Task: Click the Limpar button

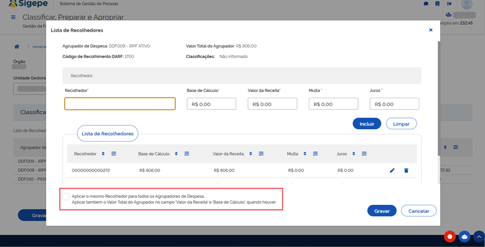Action: 401,123
